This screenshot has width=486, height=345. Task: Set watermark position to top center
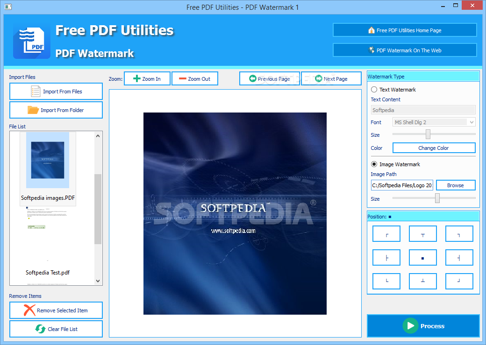[x=423, y=234]
